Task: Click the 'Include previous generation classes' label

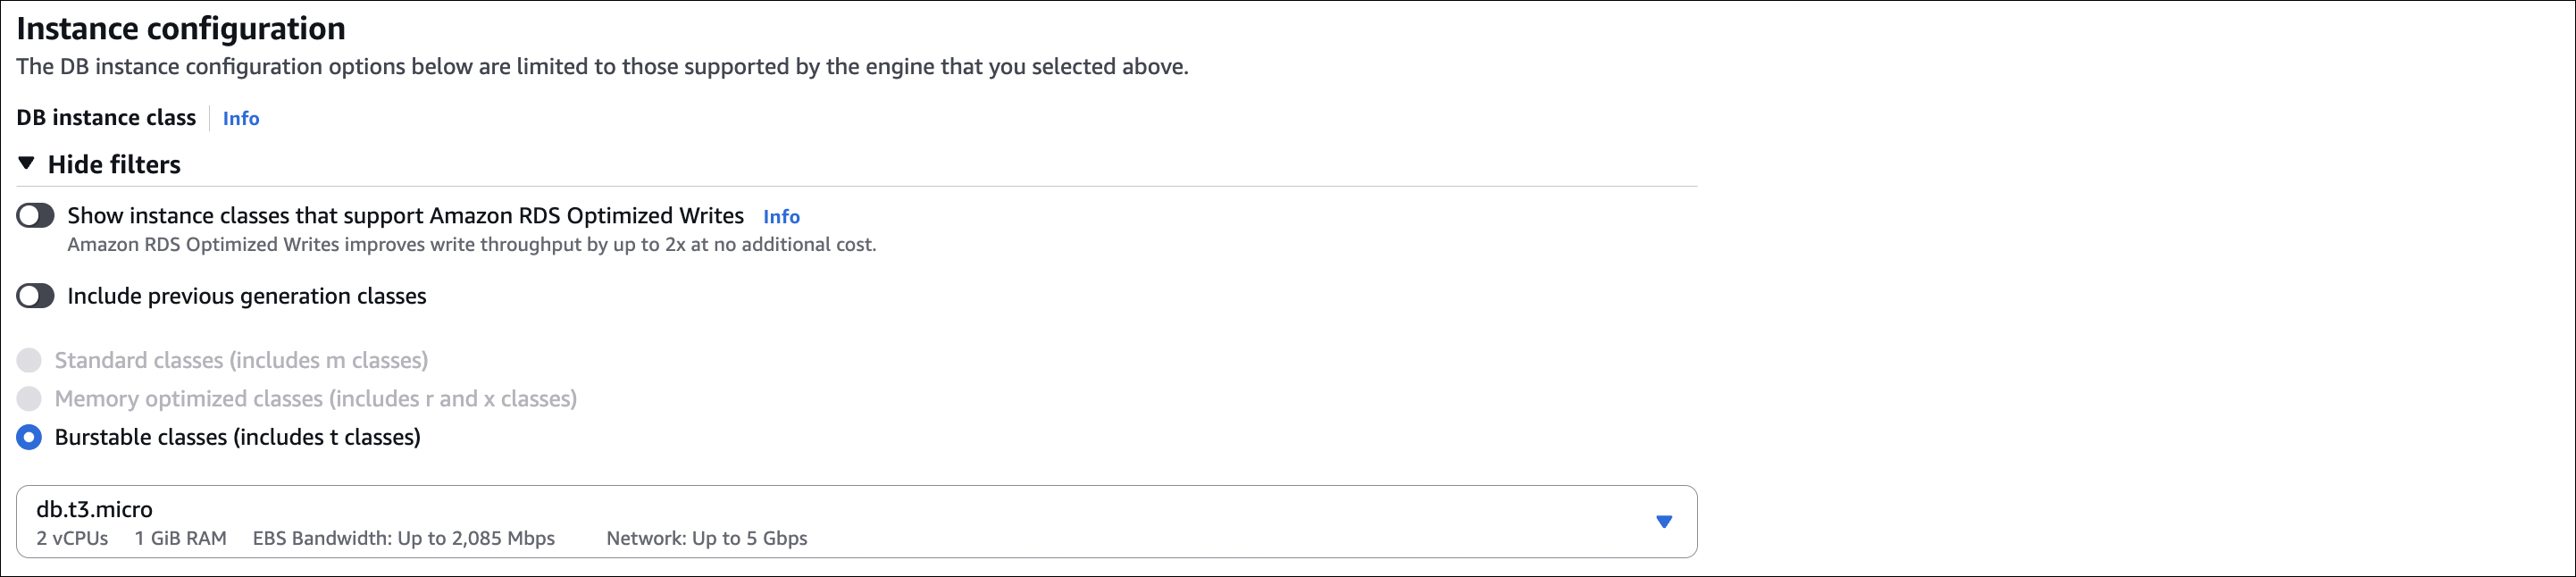Action: 246,296
